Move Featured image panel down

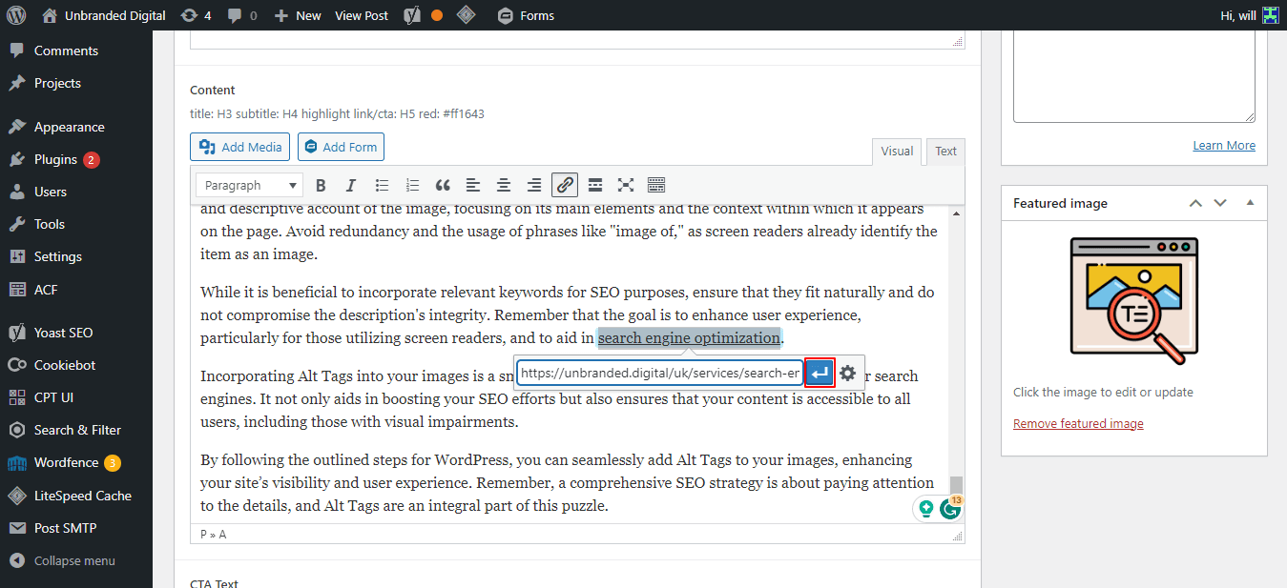pos(1220,203)
